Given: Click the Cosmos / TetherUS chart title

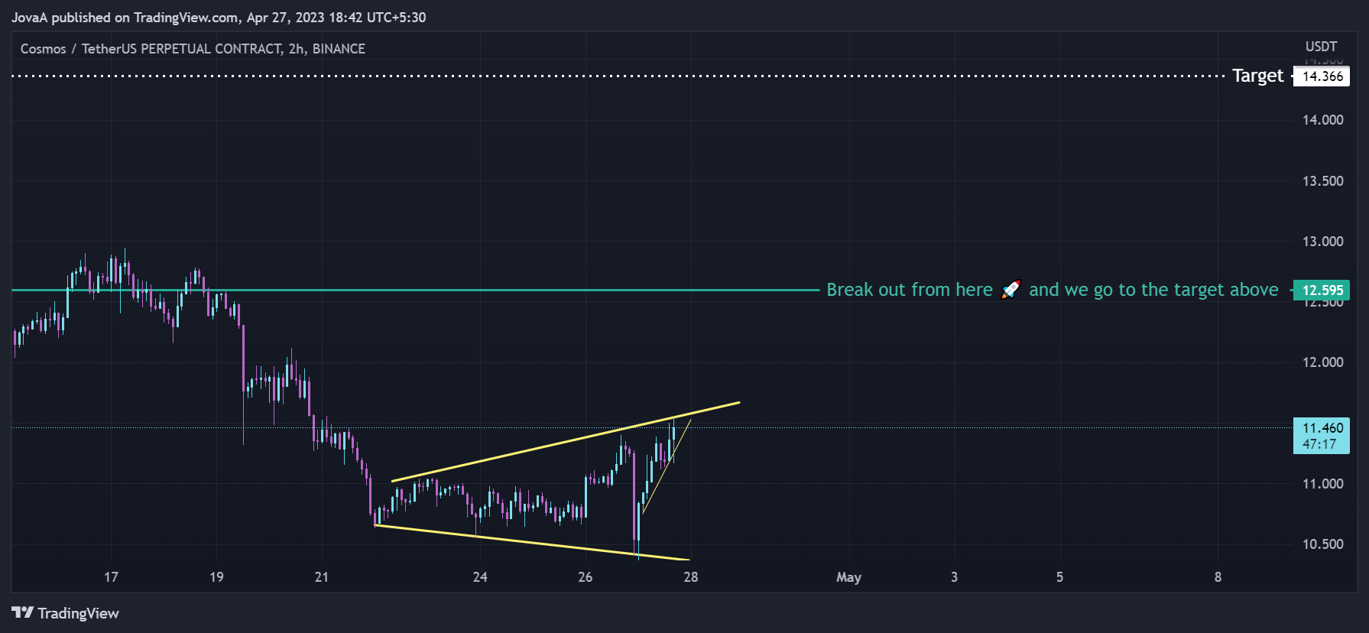Looking at the screenshot, I should coord(193,49).
